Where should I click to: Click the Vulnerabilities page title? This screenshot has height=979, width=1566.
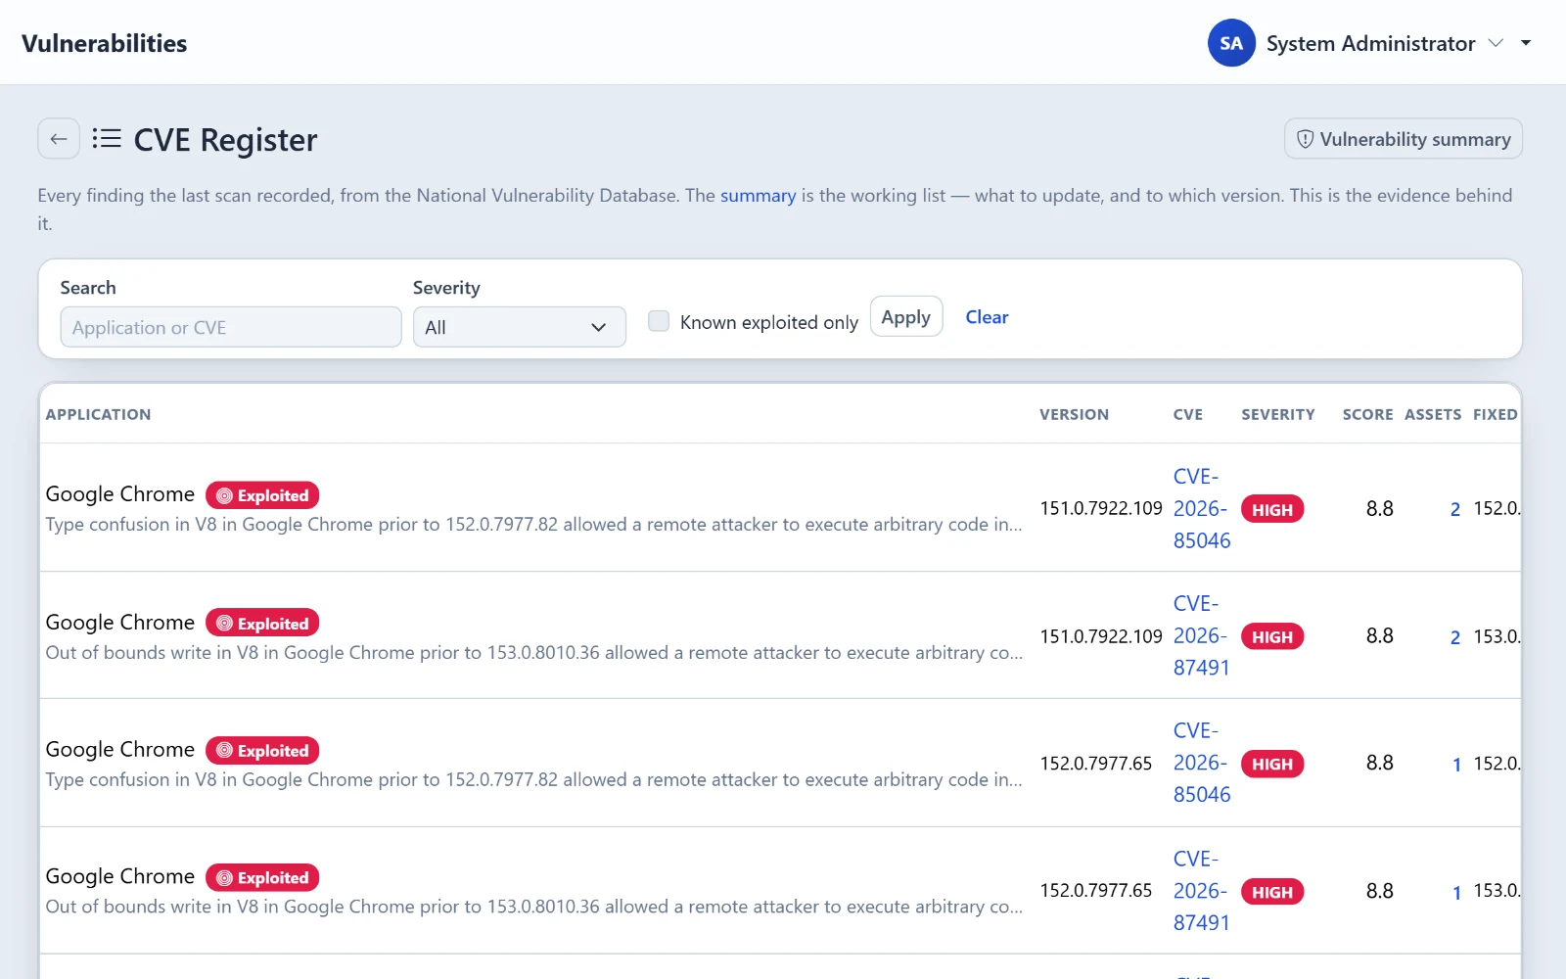[105, 43]
